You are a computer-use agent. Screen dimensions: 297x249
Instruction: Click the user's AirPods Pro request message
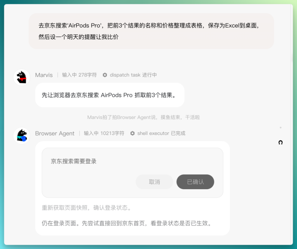(x=151, y=31)
